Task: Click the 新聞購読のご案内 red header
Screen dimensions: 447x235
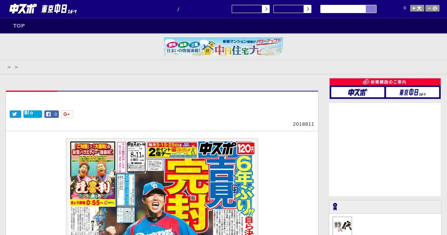Action: click(385, 82)
